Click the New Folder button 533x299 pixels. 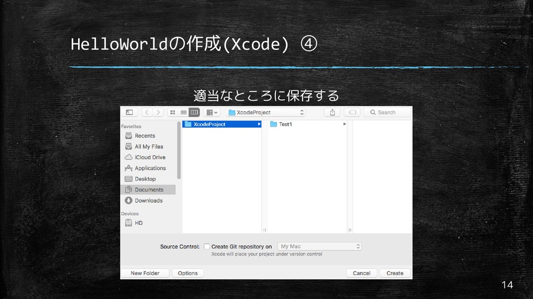pyautogui.click(x=145, y=273)
